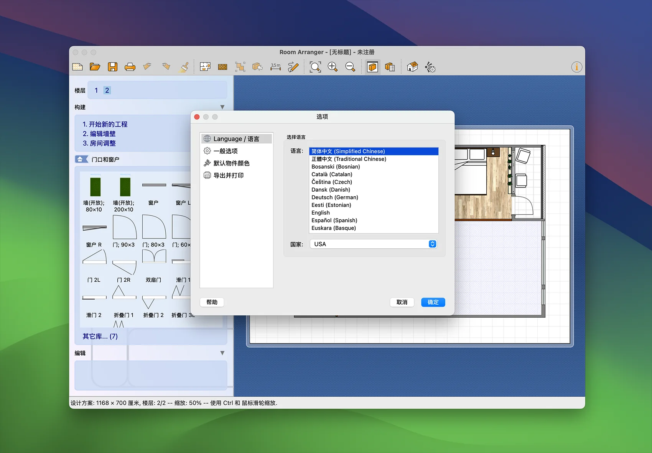Screen dimensions: 652x453
Task: Open 其它库... (7) link
Action: (100, 336)
